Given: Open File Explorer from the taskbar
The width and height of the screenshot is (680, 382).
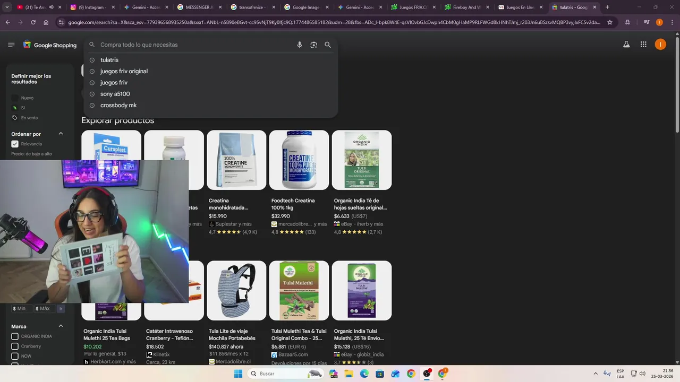Looking at the screenshot, I should tap(349, 374).
